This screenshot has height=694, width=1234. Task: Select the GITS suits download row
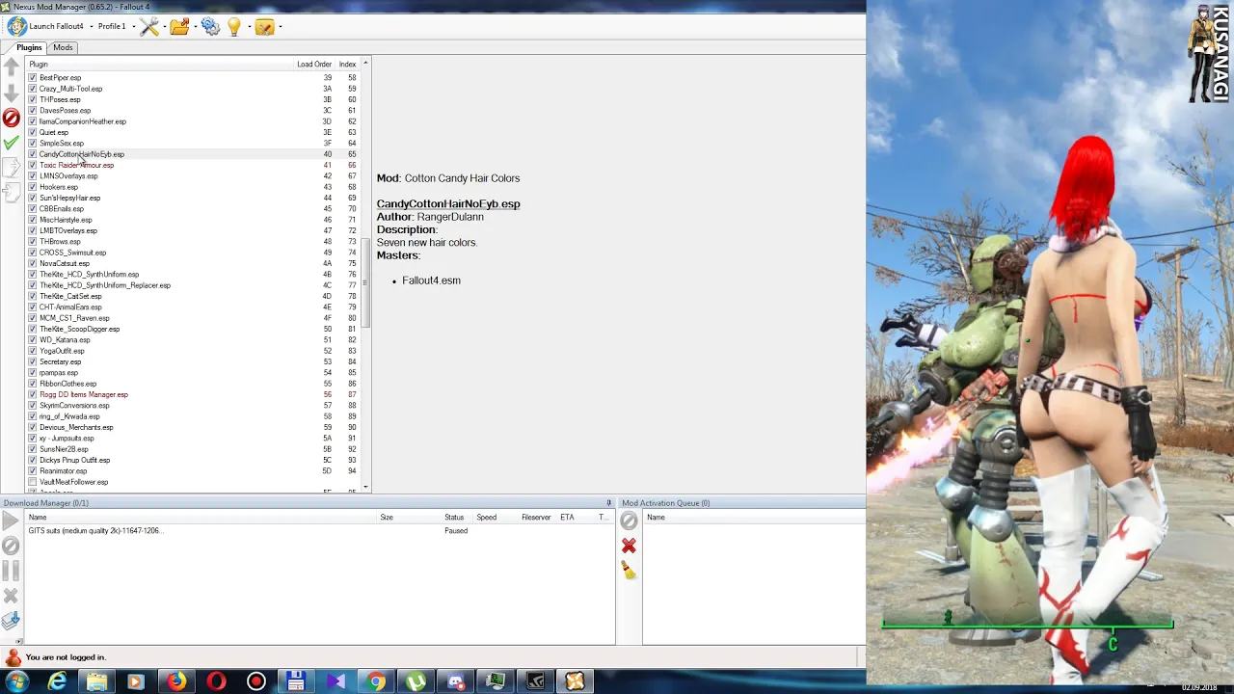(x=318, y=530)
